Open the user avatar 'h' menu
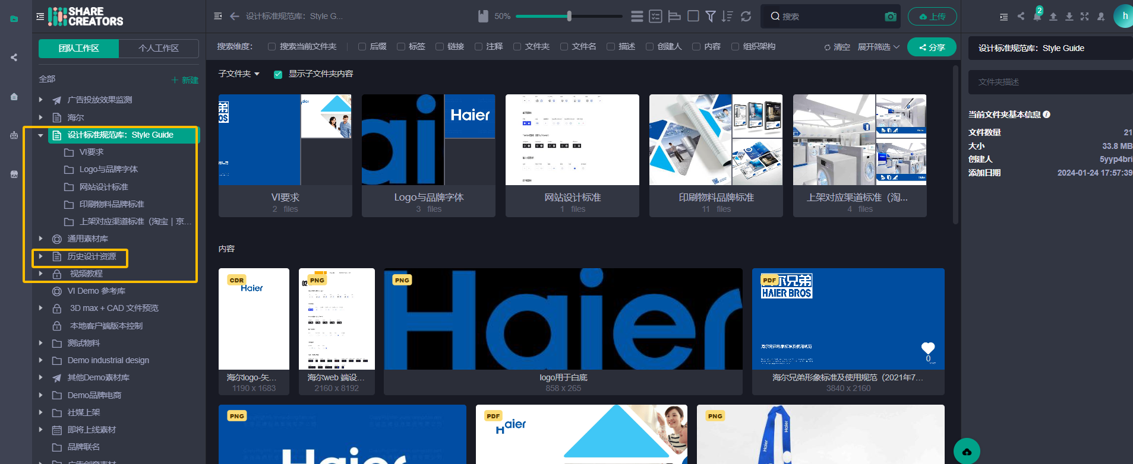The height and width of the screenshot is (464, 1133). pyautogui.click(x=1124, y=16)
